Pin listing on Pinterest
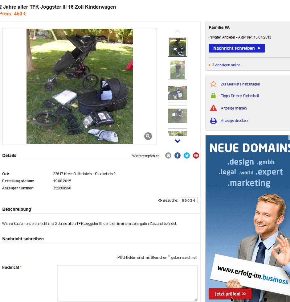Image resolution: width=290 pixels, height=302 pixels. click(x=196, y=155)
